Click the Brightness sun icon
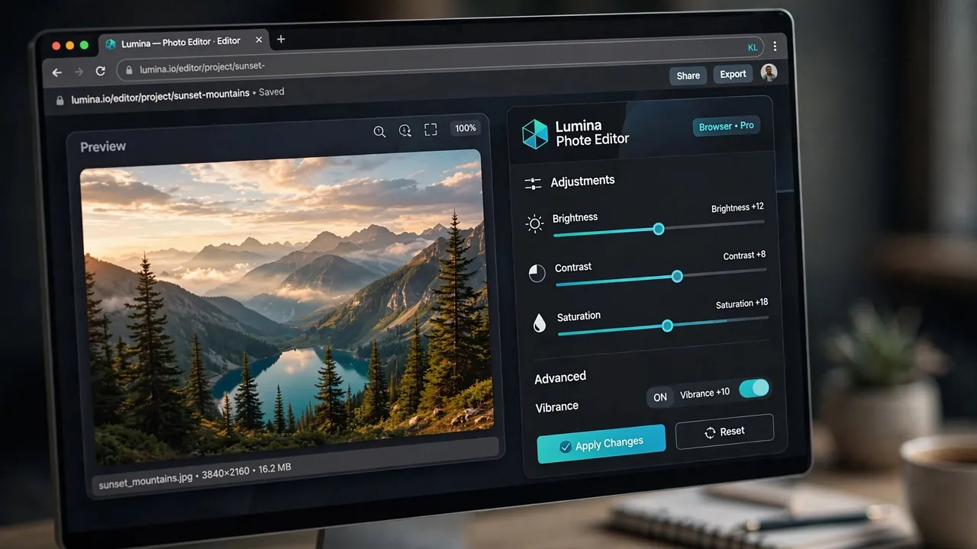977x549 pixels. [535, 223]
